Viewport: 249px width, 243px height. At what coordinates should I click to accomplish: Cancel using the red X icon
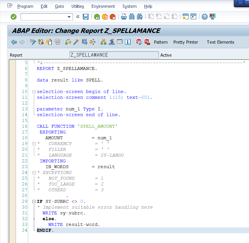point(113,17)
